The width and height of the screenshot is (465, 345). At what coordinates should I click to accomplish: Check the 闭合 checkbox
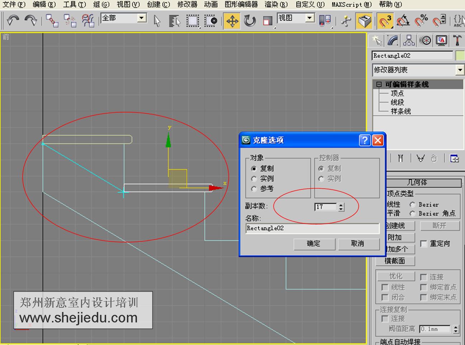click(x=385, y=298)
